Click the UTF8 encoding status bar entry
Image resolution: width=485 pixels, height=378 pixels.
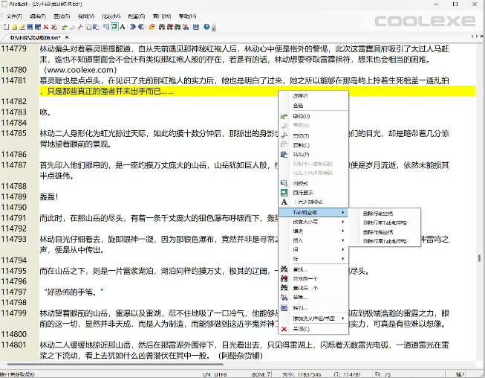pos(221,374)
